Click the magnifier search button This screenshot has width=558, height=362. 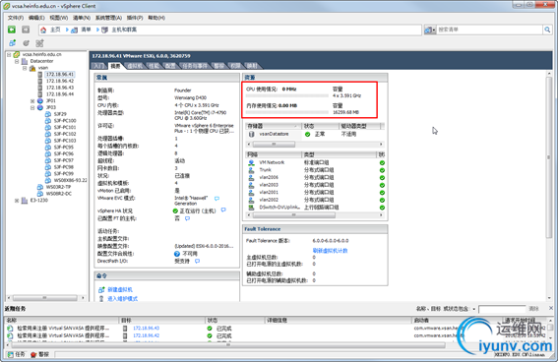point(547,30)
